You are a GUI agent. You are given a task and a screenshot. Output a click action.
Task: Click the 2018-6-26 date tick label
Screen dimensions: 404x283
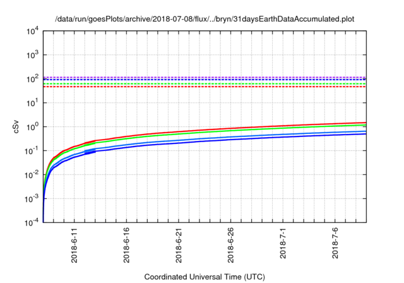tap(230, 245)
